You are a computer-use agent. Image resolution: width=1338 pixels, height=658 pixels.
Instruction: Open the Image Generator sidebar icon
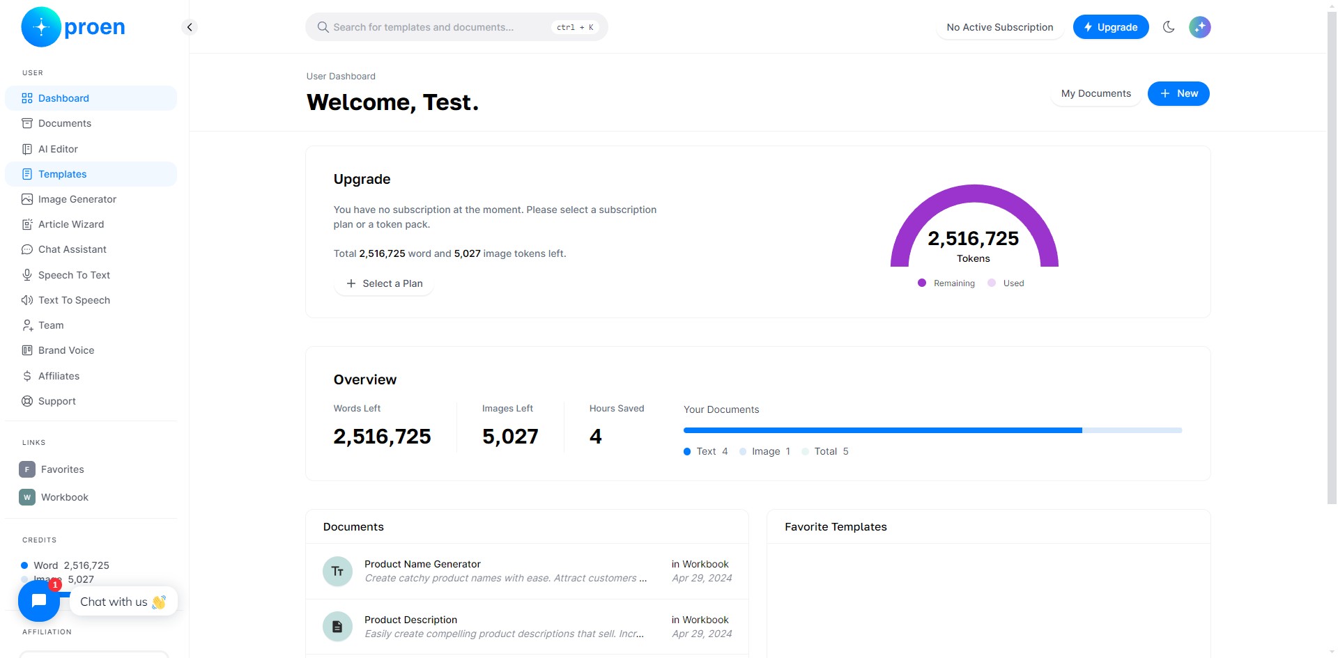(27, 199)
